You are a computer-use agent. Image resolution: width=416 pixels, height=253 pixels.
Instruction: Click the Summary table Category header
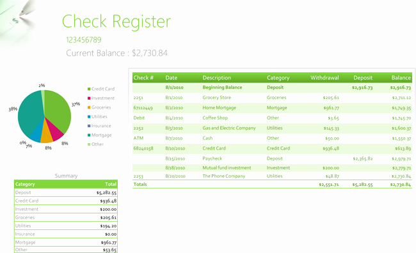pos(25,184)
